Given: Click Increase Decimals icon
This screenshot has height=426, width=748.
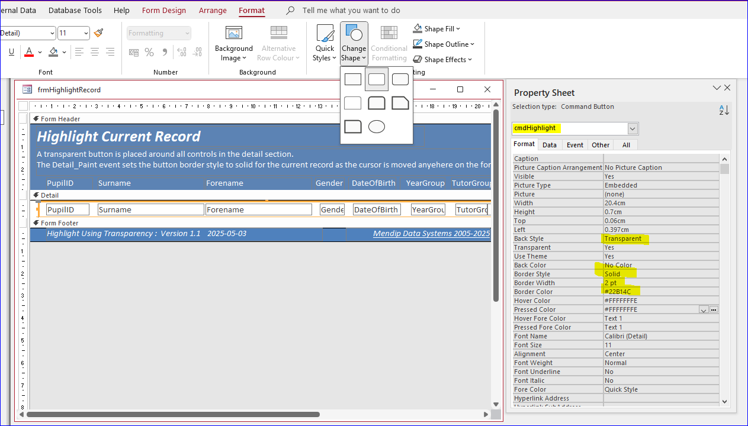Looking at the screenshot, I should click(182, 52).
